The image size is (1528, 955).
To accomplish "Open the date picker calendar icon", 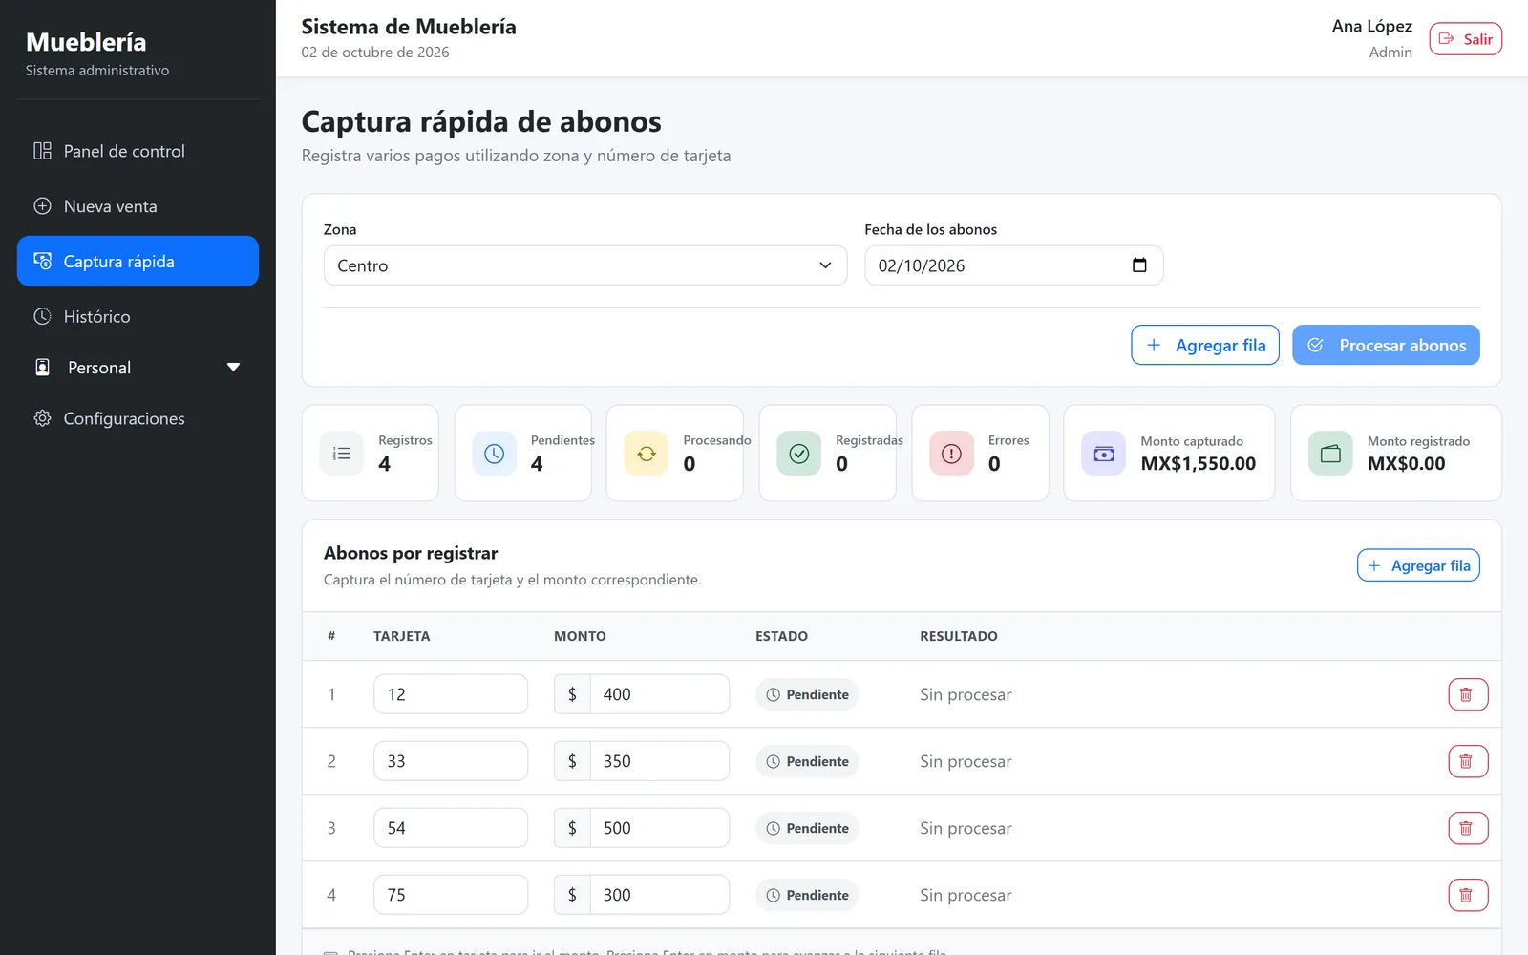I will point(1139,265).
